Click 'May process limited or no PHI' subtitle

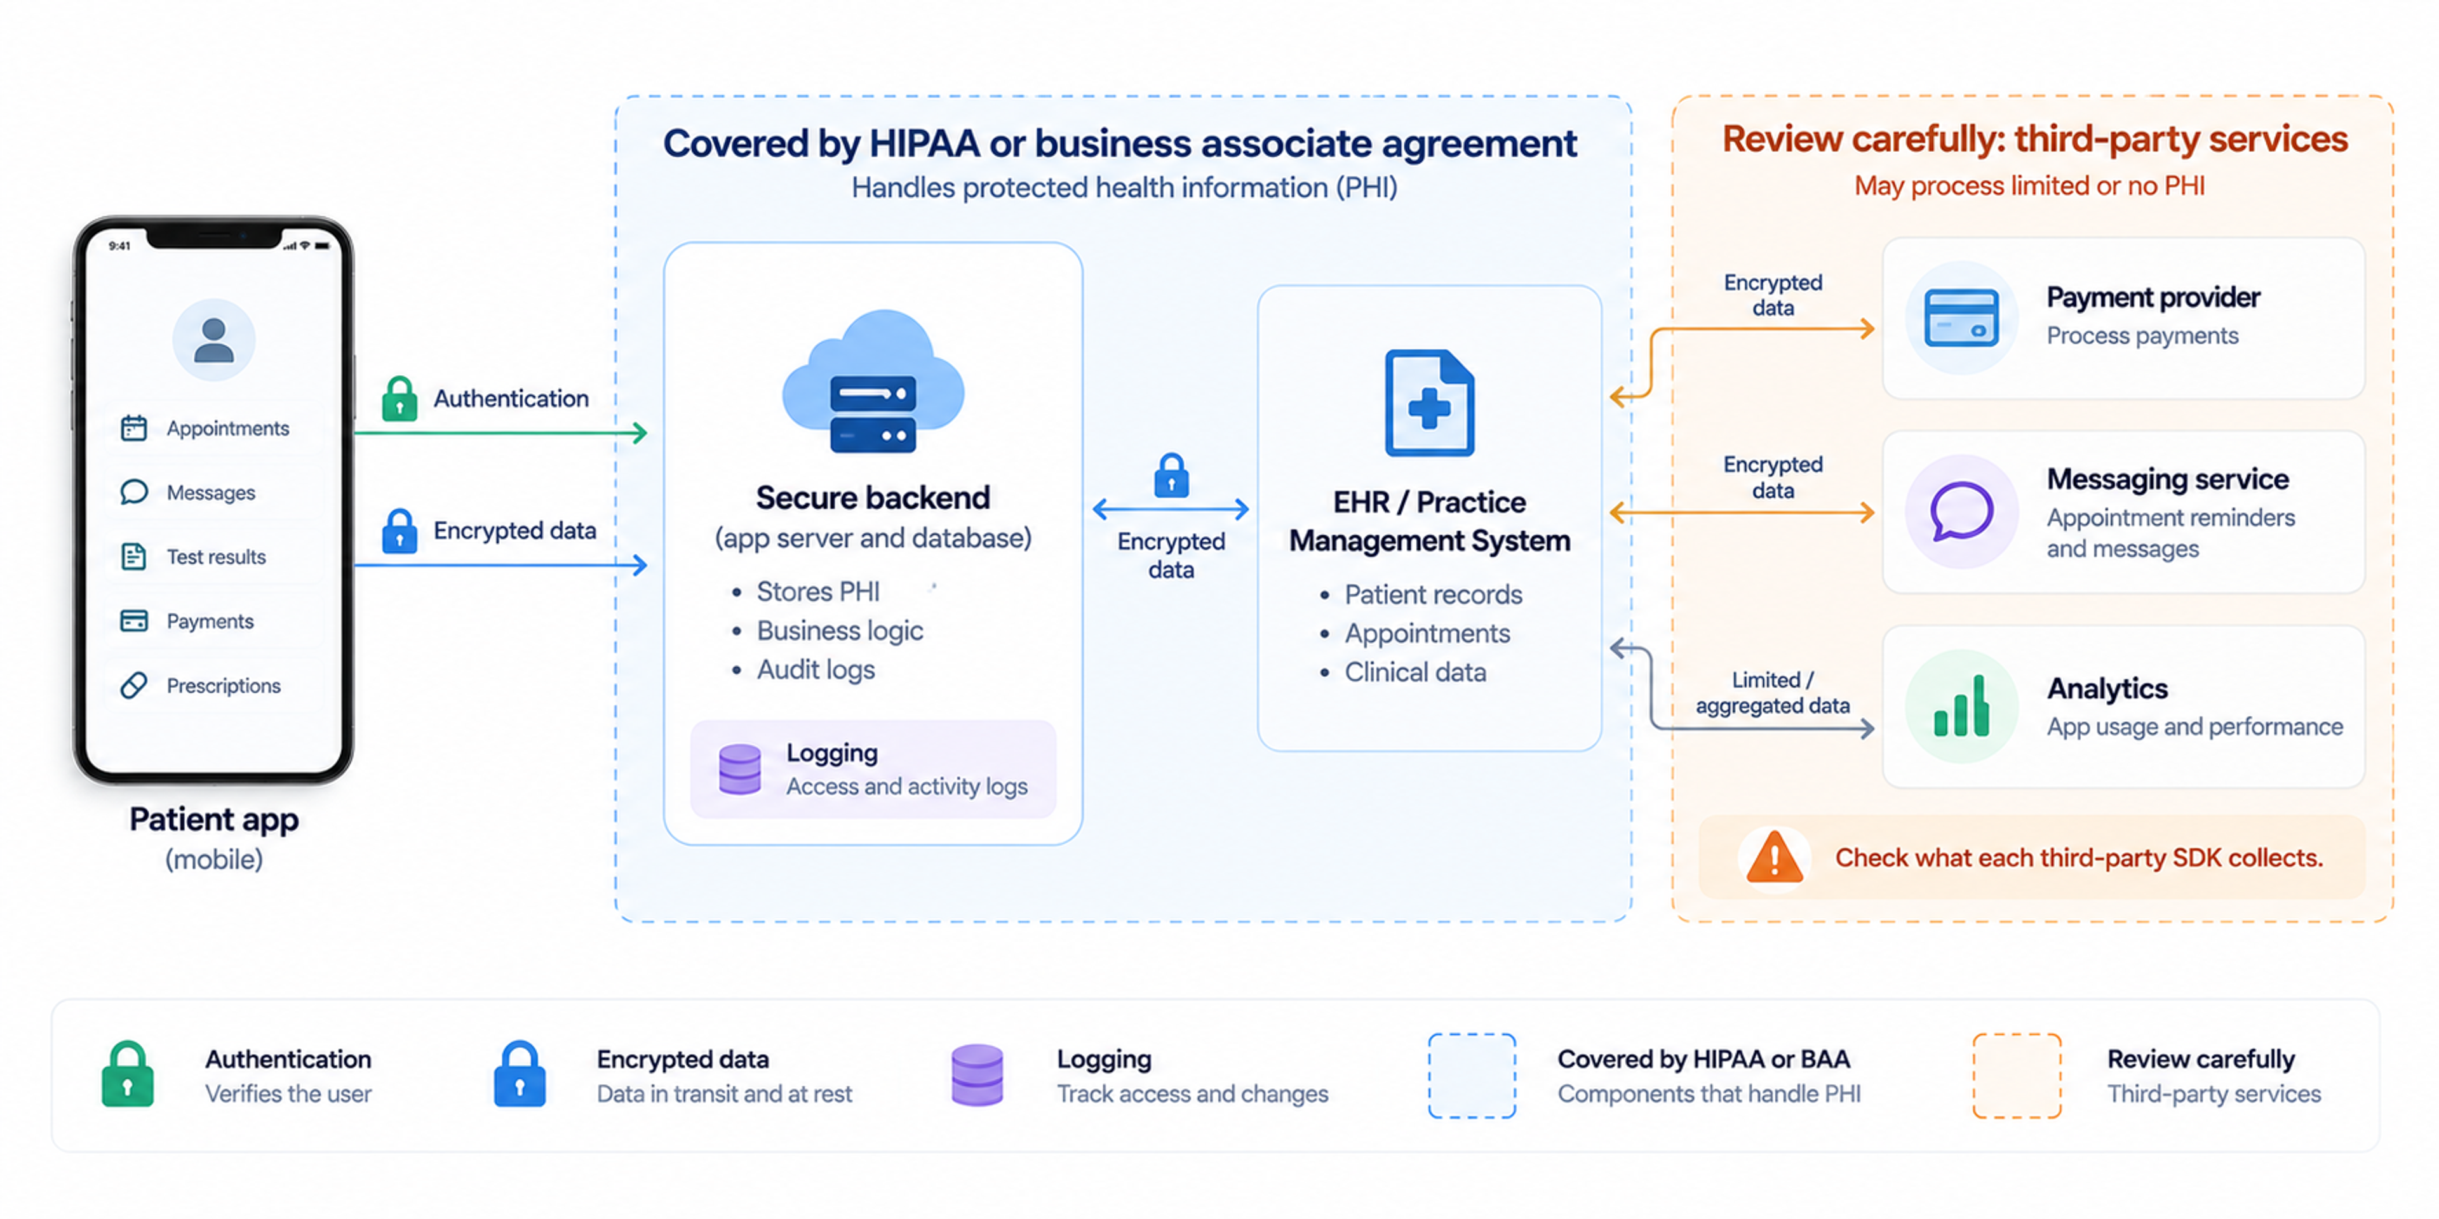click(x=2029, y=185)
